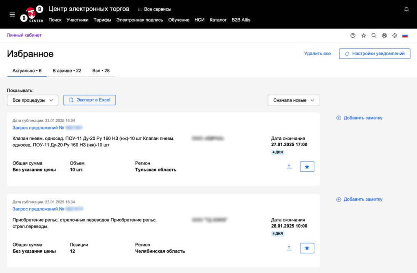Open the hamburger main menu

tap(12, 14)
